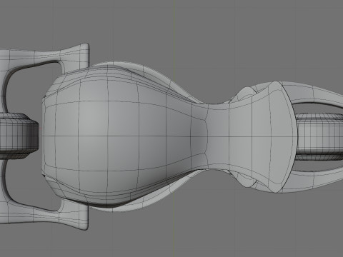This screenshot has height=257, width=343.
Task: Select the dark cylinder on the left
Action: [x=19, y=136]
